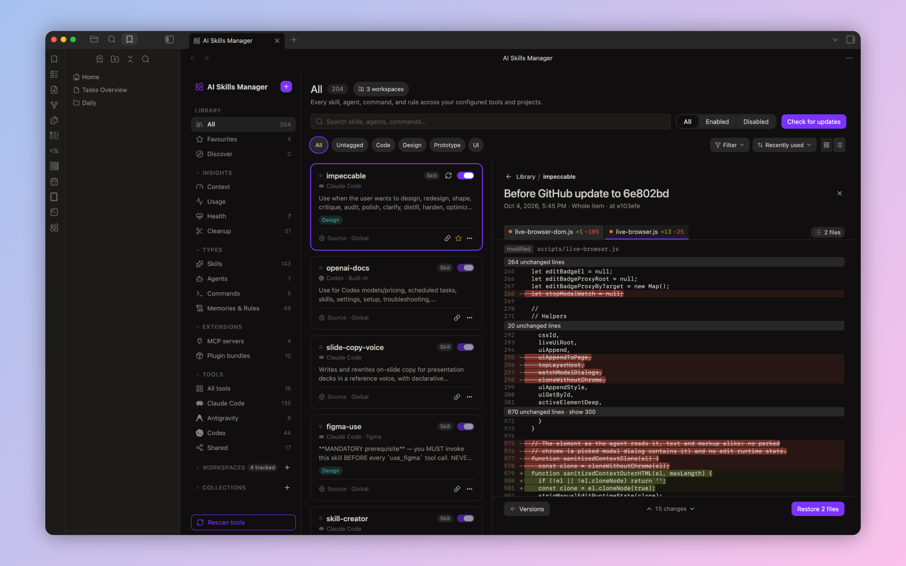Collapse the TYPES section
The height and width of the screenshot is (566, 906).
209,250
